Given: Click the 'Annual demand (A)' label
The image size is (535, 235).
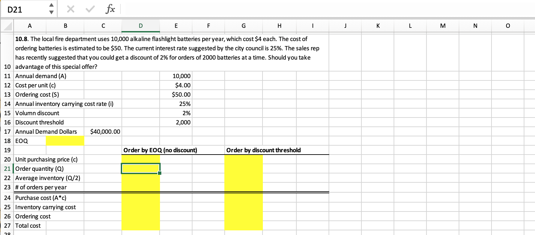Looking at the screenshot, I should point(41,76).
